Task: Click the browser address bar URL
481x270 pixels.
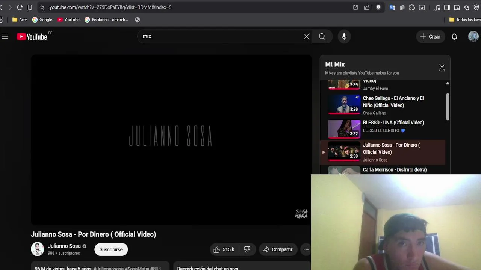Action: pyautogui.click(x=110, y=7)
